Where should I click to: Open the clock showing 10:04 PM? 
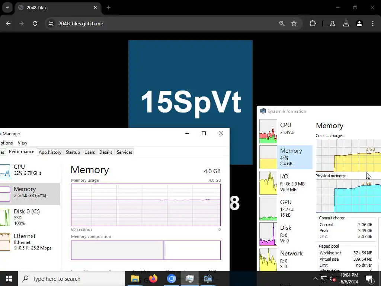349,279
